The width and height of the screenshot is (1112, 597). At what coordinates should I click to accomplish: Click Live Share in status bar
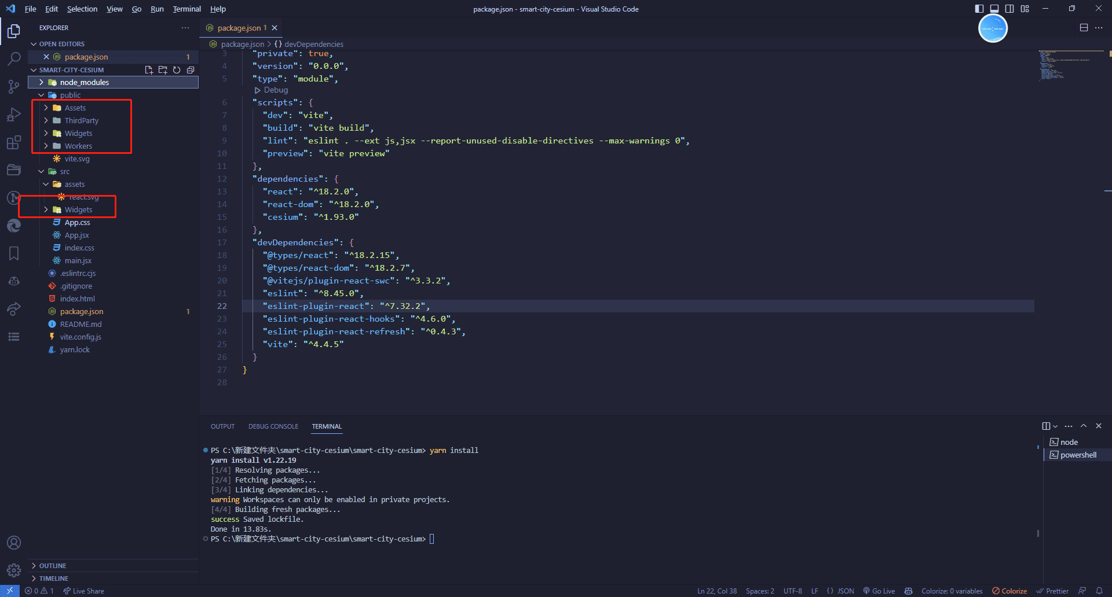(84, 591)
